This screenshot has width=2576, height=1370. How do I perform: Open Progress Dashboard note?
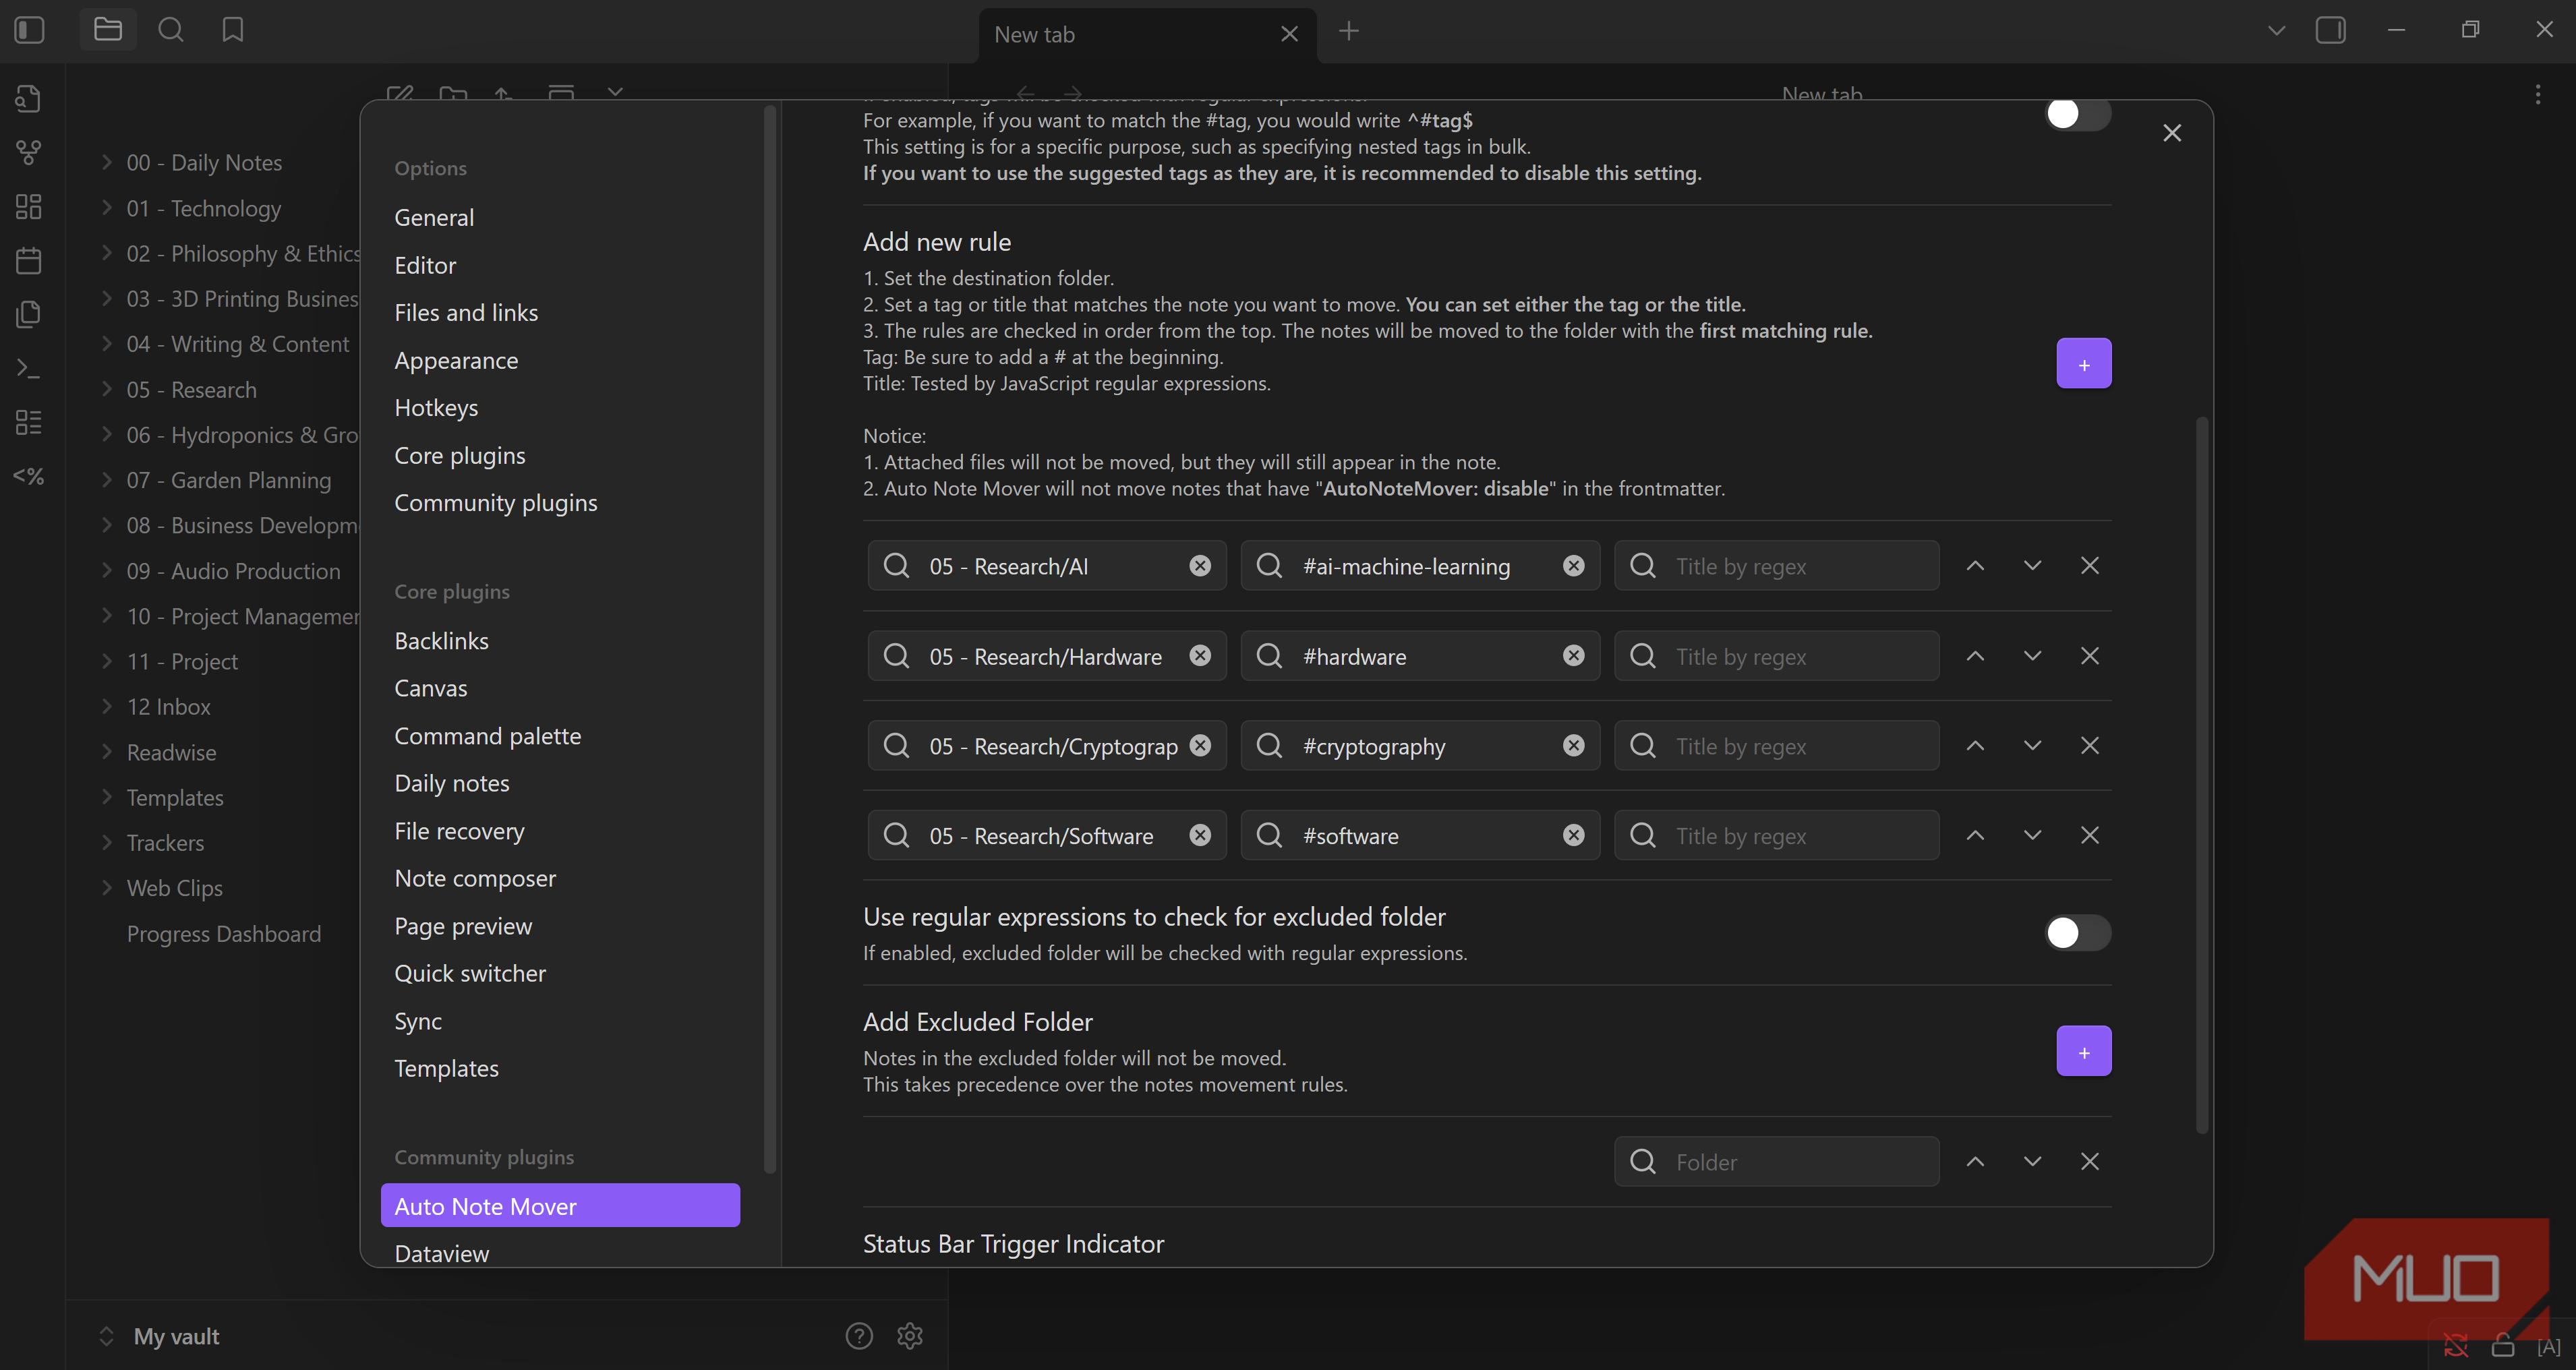point(224,933)
